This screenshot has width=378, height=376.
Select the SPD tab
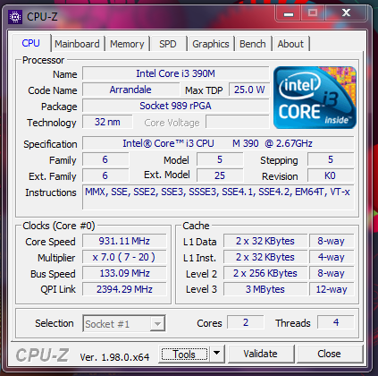pos(168,44)
